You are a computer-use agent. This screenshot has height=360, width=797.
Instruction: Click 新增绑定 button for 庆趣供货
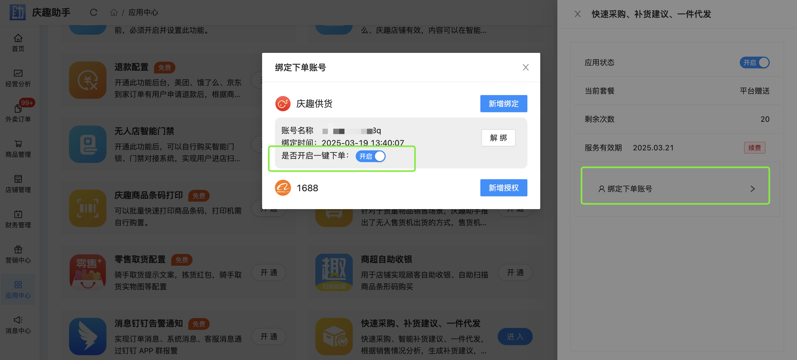pos(503,104)
